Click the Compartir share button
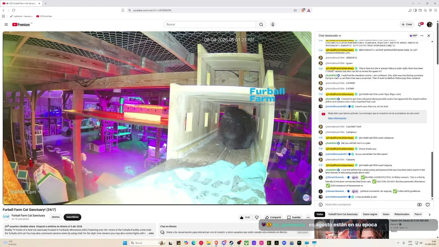 click(x=273, y=217)
